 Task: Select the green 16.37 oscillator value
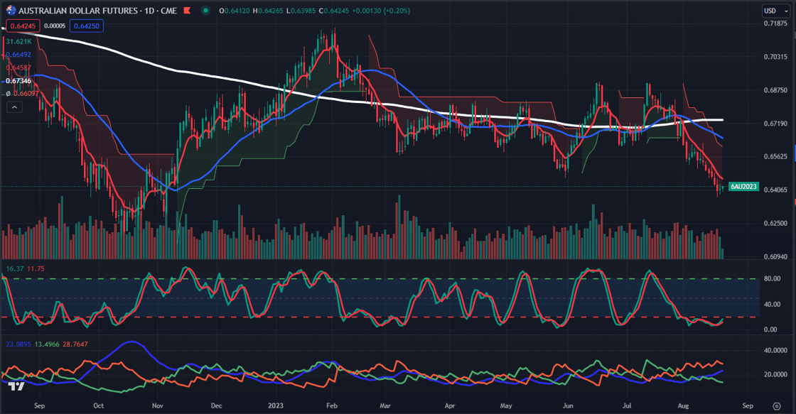tap(15, 269)
